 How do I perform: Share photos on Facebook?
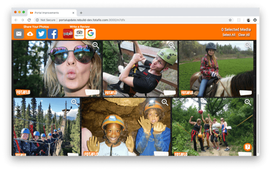[52, 34]
